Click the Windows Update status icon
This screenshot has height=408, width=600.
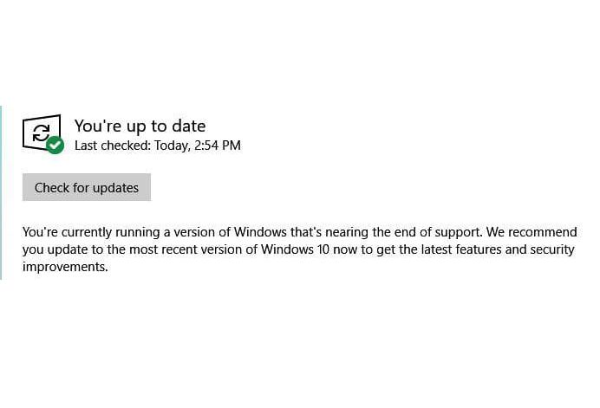[x=42, y=133]
